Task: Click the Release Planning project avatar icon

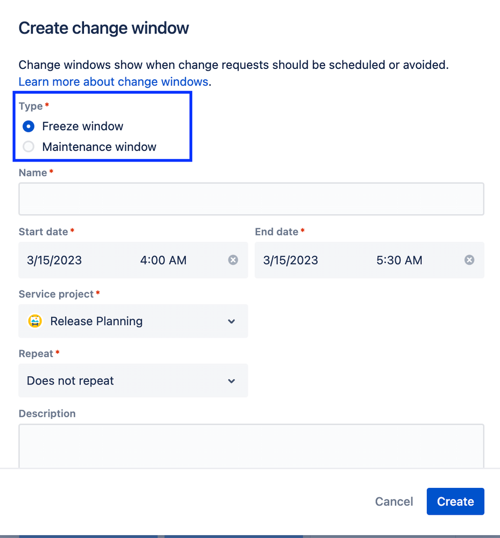Action: coord(35,321)
